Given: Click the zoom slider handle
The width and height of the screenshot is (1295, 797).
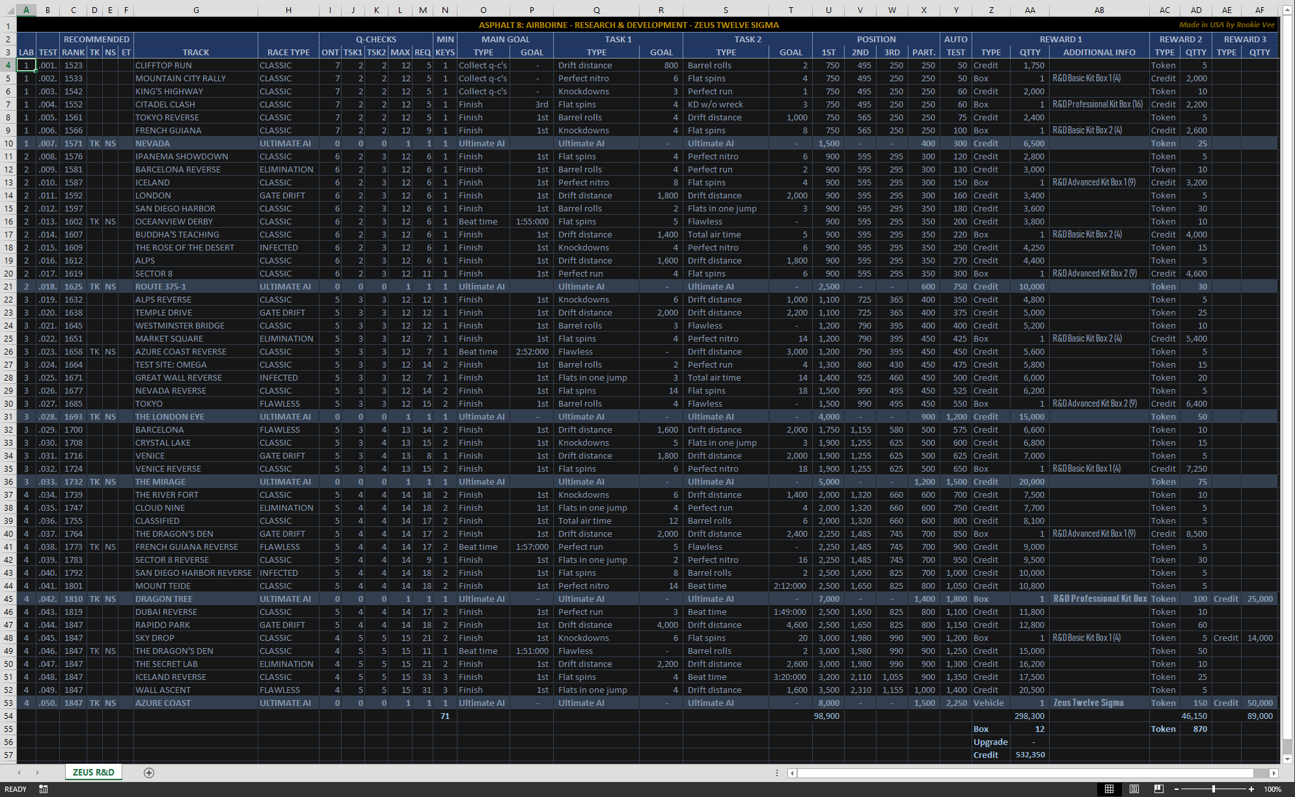Looking at the screenshot, I should 1214,789.
